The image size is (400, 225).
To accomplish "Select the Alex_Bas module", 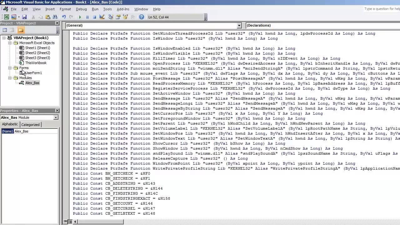I will pos(32,83).
